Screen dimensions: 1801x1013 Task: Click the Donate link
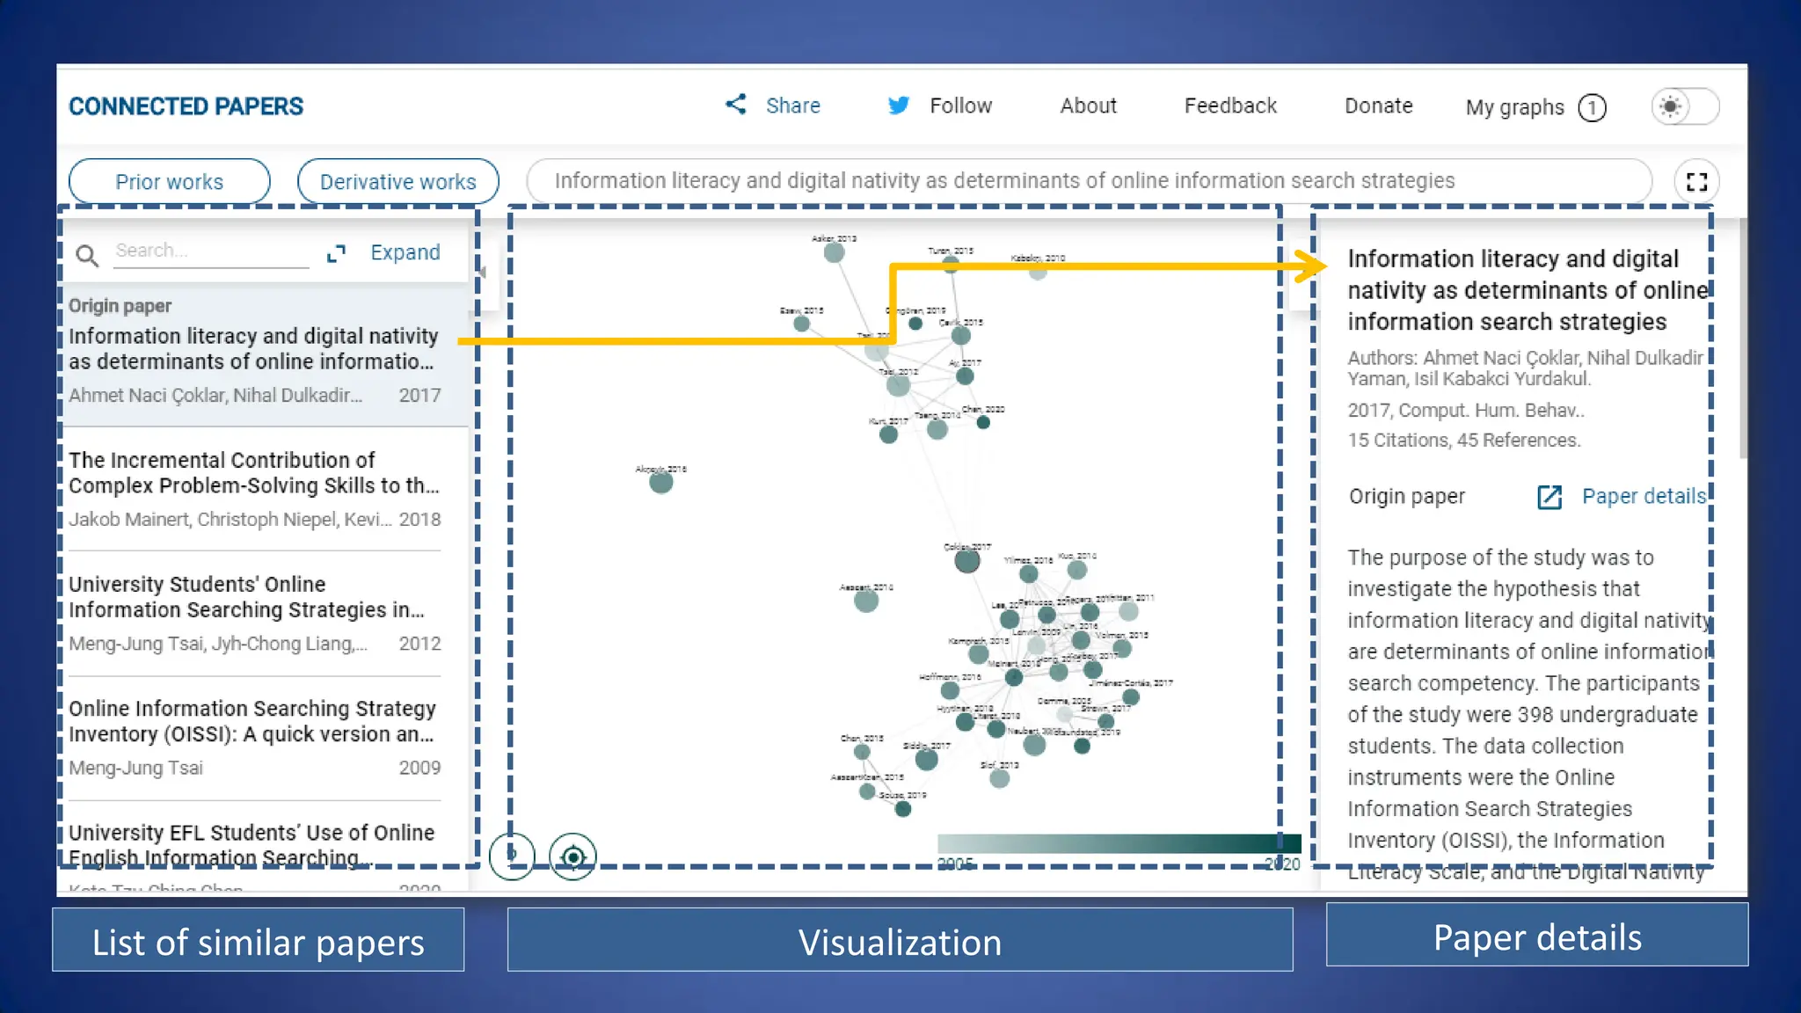click(x=1378, y=106)
